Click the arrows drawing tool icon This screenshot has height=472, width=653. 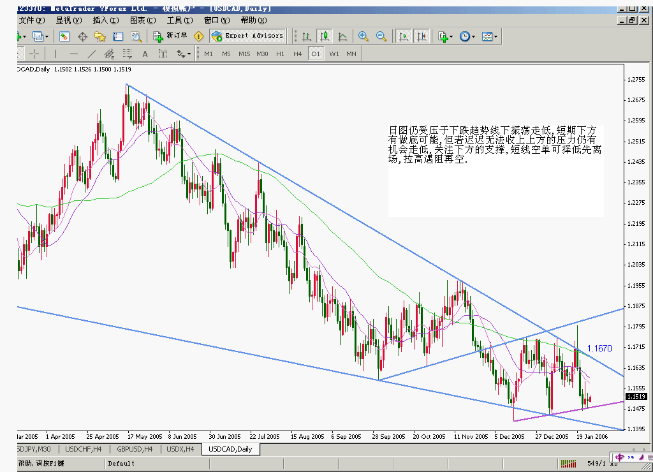[180, 54]
